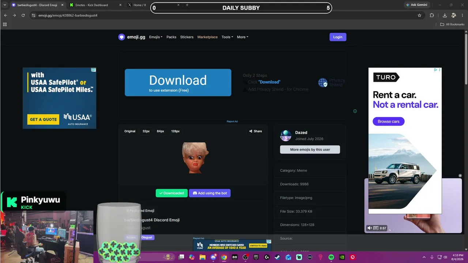468x263 pixels.
Task: Click the ad info icon on the Turo ad
Action: pos(435,70)
